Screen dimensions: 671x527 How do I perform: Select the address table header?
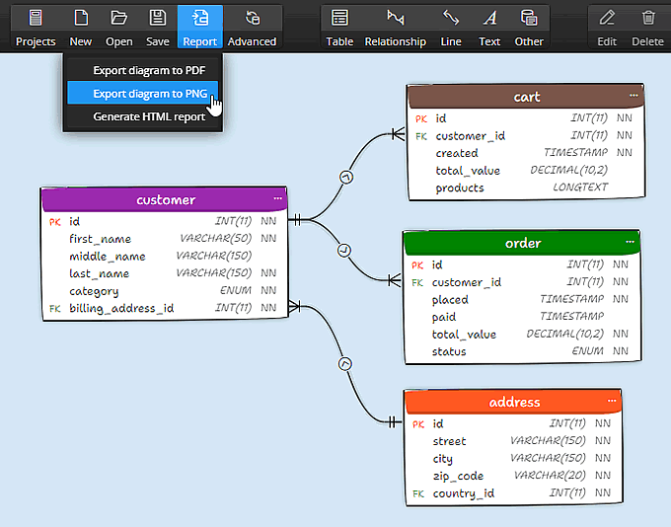[x=513, y=402]
